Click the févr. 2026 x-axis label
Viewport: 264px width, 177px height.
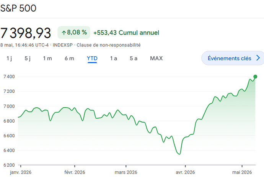75,172
